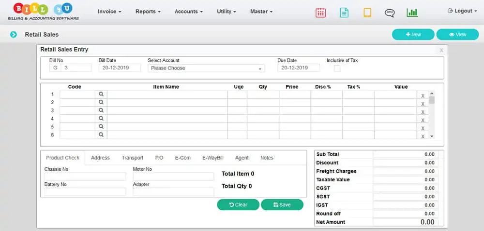Search item code in row 1
The height and width of the screenshot is (231, 484).
101,94
